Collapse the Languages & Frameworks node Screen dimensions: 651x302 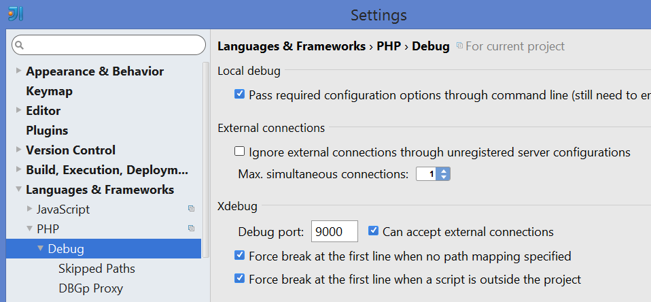pyautogui.click(x=18, y=190)
